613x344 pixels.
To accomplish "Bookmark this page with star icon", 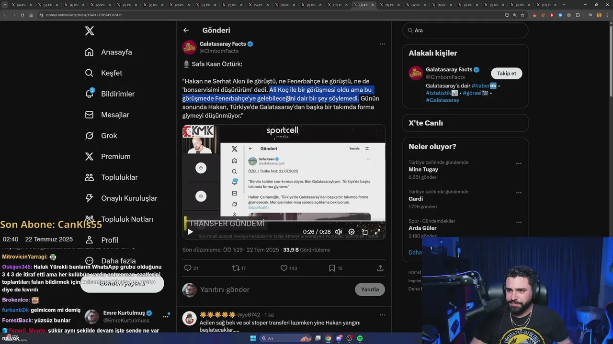I will point(522,15).
